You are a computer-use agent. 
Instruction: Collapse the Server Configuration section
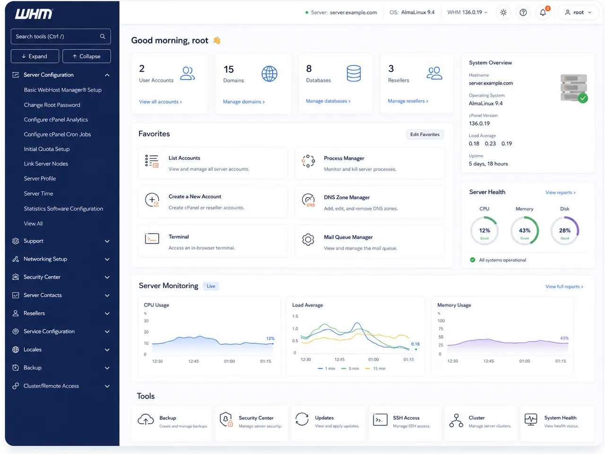(x=60, y=75)
